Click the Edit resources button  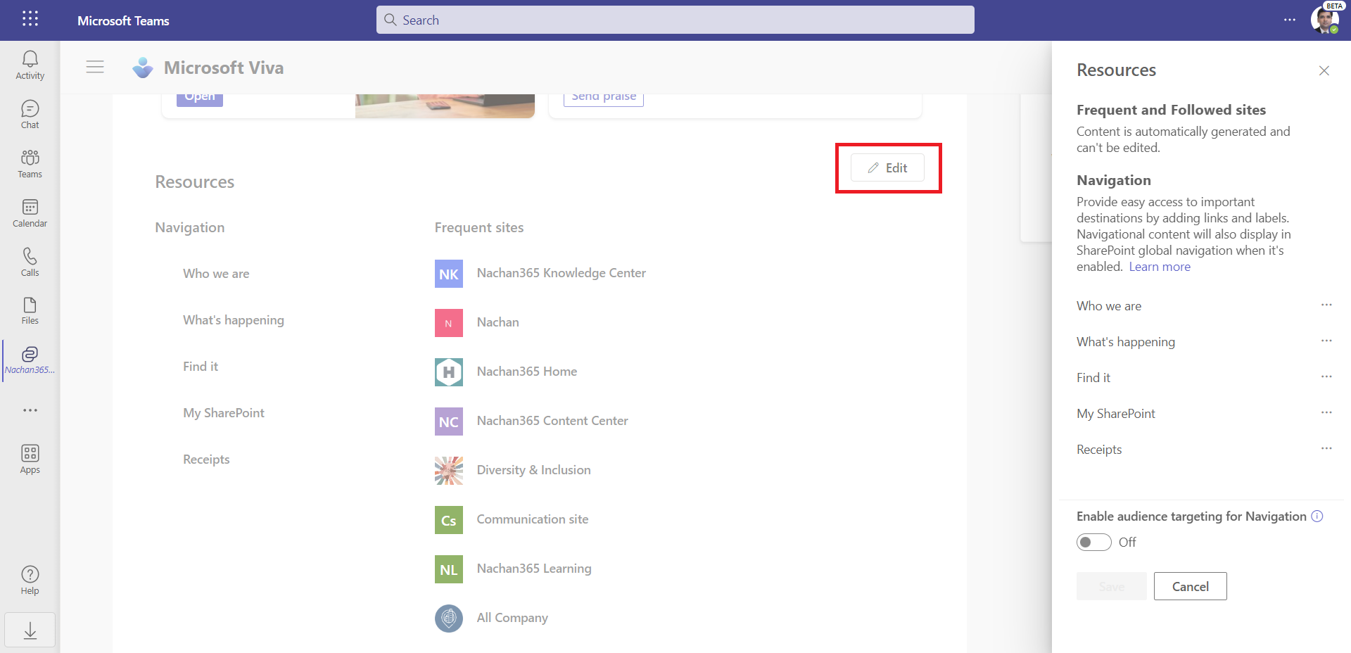[887, 167]
